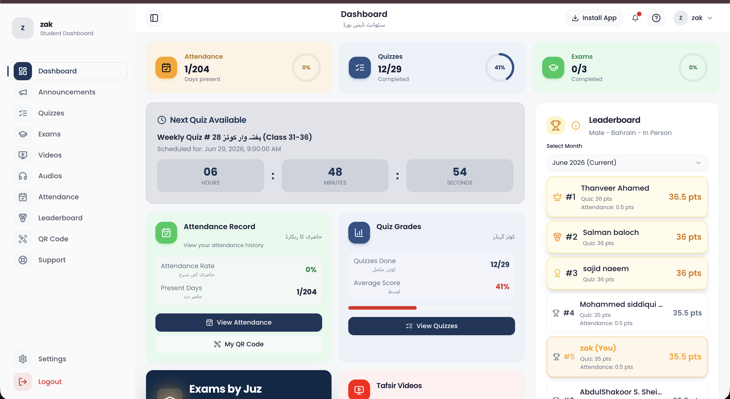Select the #3 sajid naeem leaderboard row
Image resolution: width=730 pixels, height=399 pixels.
point(627,273)
